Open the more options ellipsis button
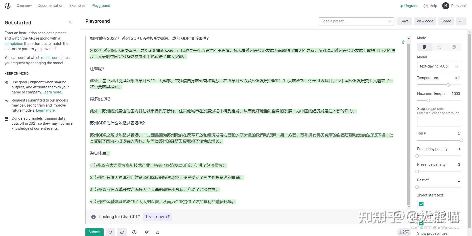The width and height of the screenshot is (472, 236). pyautogui.click(x=461, y=21)
